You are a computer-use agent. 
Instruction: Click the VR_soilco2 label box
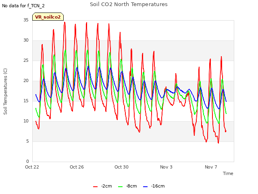(48, 17)
